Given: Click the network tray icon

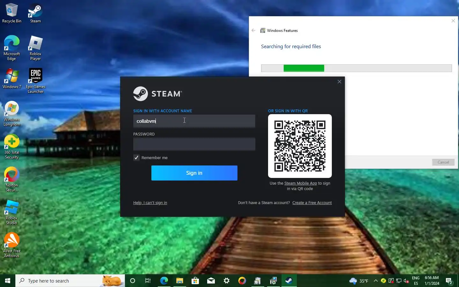Looking at the screenshot, I should point(399,281).
